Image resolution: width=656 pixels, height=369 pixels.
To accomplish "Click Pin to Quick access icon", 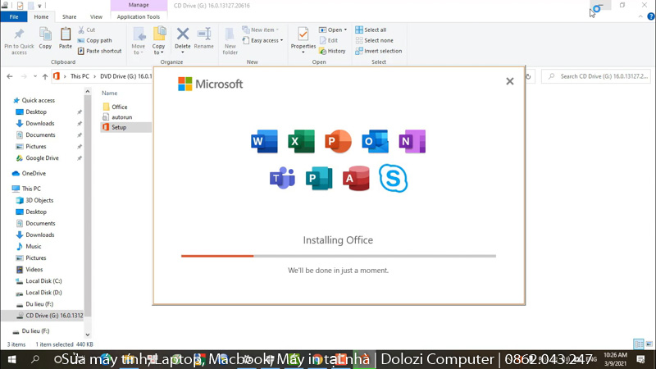I will [x=19, y=38].
